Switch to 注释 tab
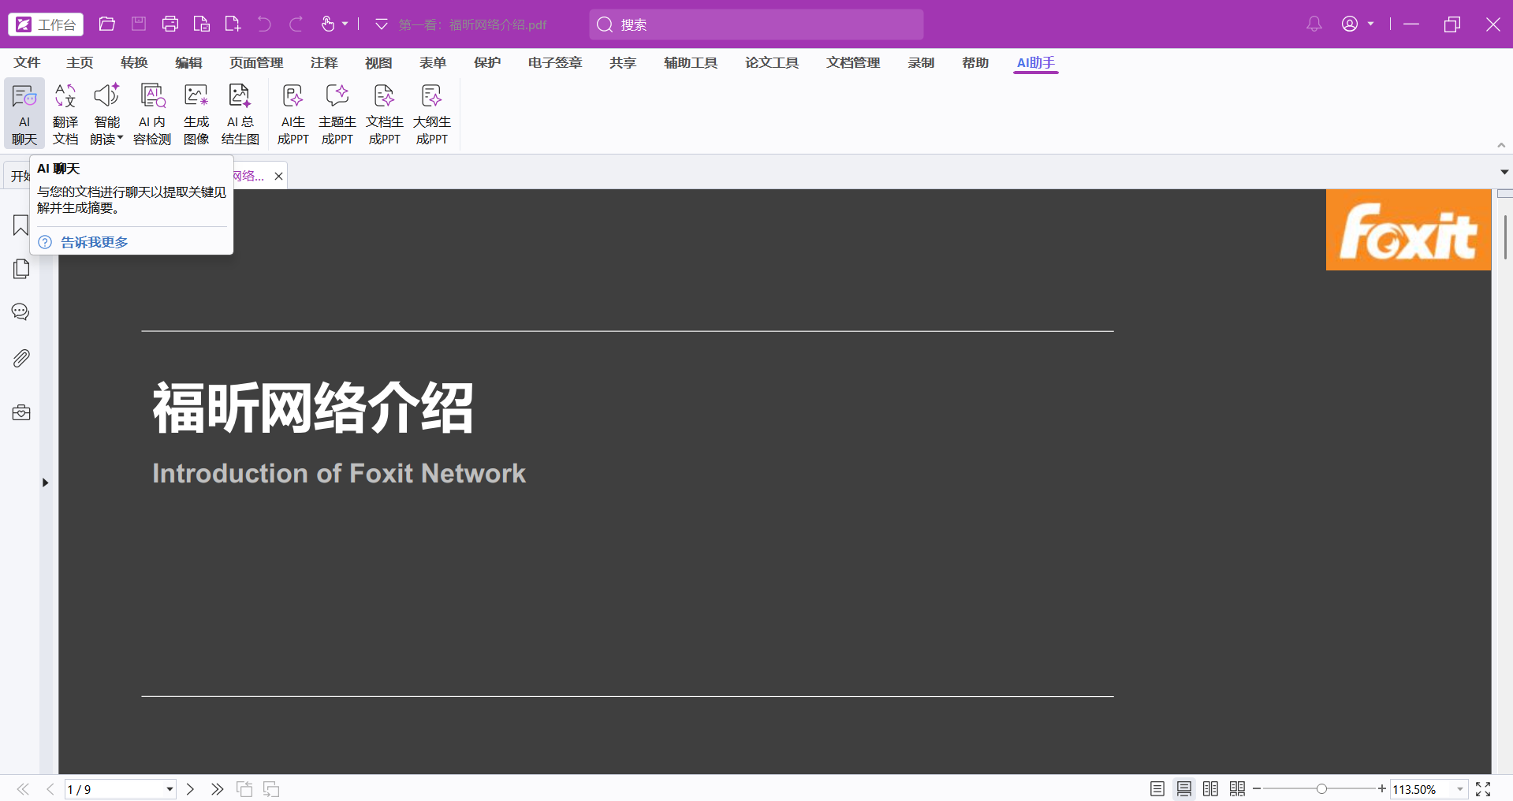The image size is (1513, 801). [324, 62]
